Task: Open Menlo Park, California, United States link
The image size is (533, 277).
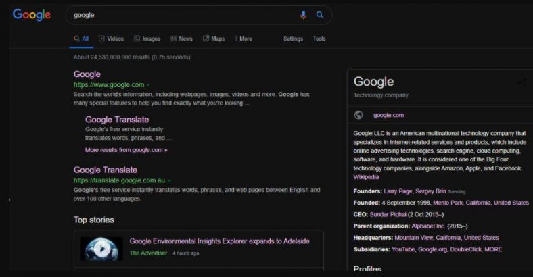Action: click(x=481, y=203)
